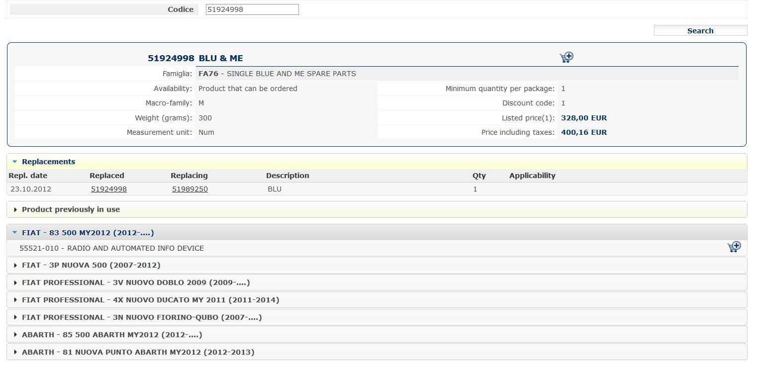Expand FIAT Professional 4X Nuovo Ducato section
Image resolution: width=760 pixels, height=378 pixels.
point(377,300)
